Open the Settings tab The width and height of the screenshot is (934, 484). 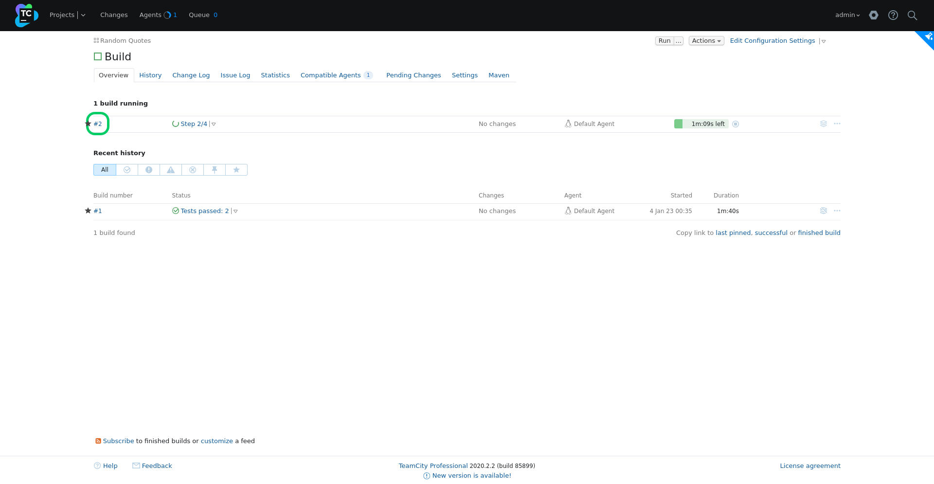click(x=465, y=75)
